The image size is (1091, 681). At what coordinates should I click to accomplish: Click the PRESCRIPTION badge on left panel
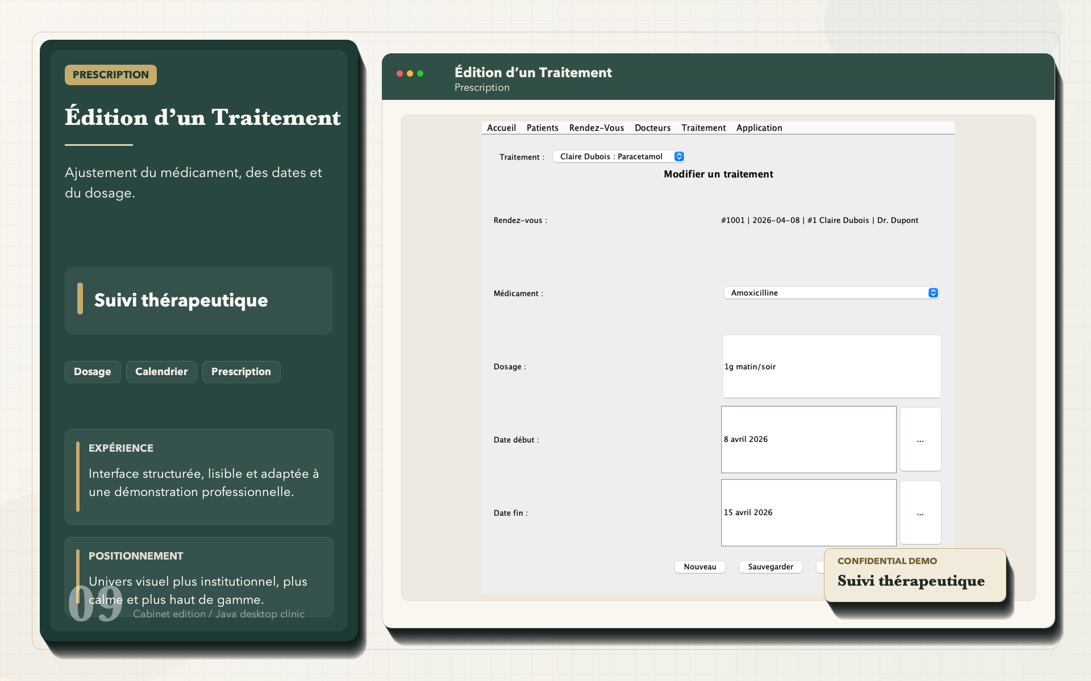coord(111,75)
